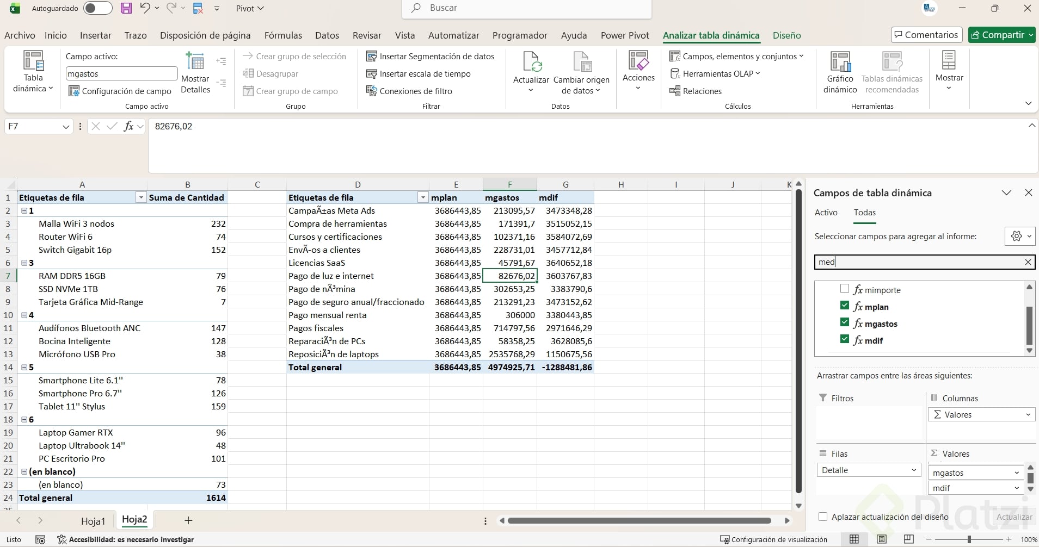Open Insertar Segmentación de datos
This screenshot has width=1039, height=547.
pos(431,56)
